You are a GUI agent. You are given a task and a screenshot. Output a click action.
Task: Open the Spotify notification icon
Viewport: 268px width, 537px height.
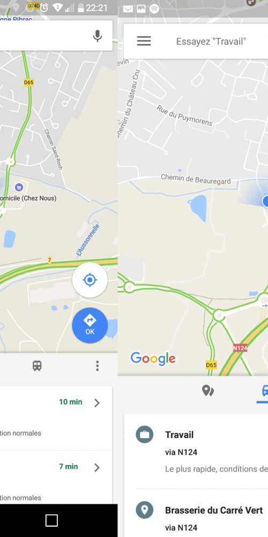154,9
